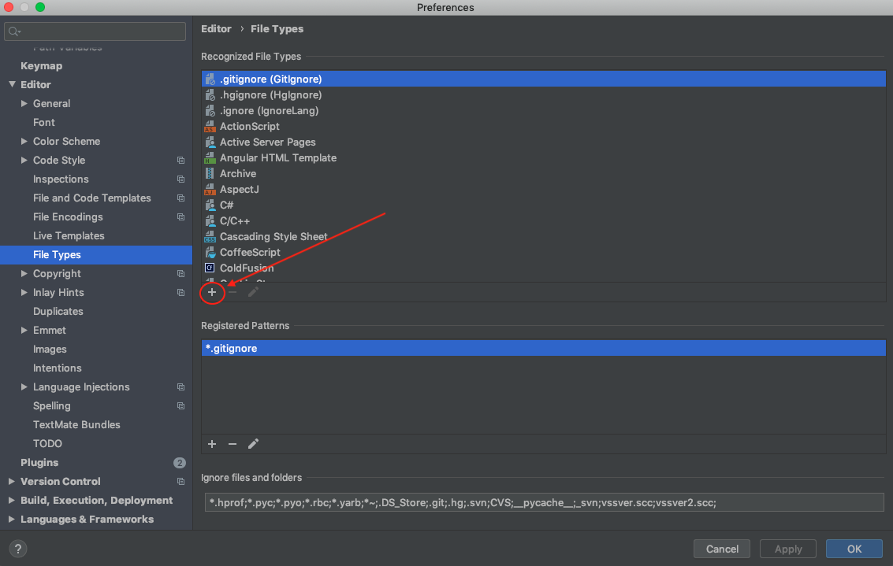
Task: Open help with the question mark button
Action: point(17,549)
